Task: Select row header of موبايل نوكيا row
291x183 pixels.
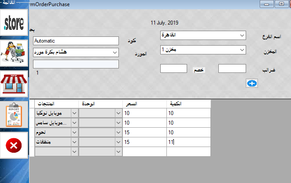Action: point(32,113)
